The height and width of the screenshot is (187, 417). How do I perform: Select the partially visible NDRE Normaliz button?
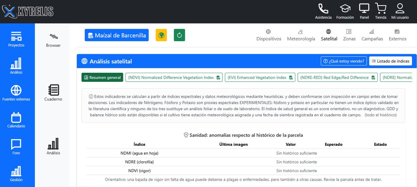pos(396,78)
